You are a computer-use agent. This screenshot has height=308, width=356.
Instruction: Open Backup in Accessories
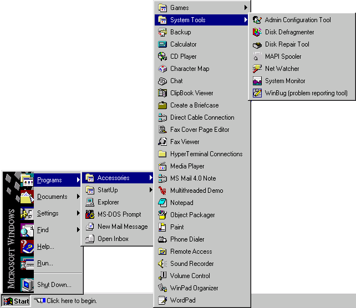[202, 32]
